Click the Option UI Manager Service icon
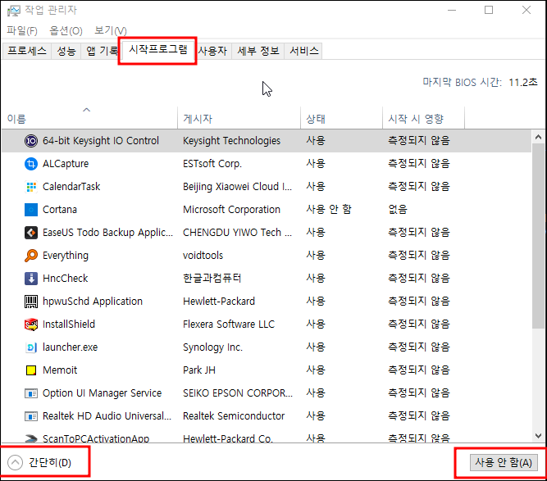The height and width of the screenshot is (481, 547). tap(31, 393)
